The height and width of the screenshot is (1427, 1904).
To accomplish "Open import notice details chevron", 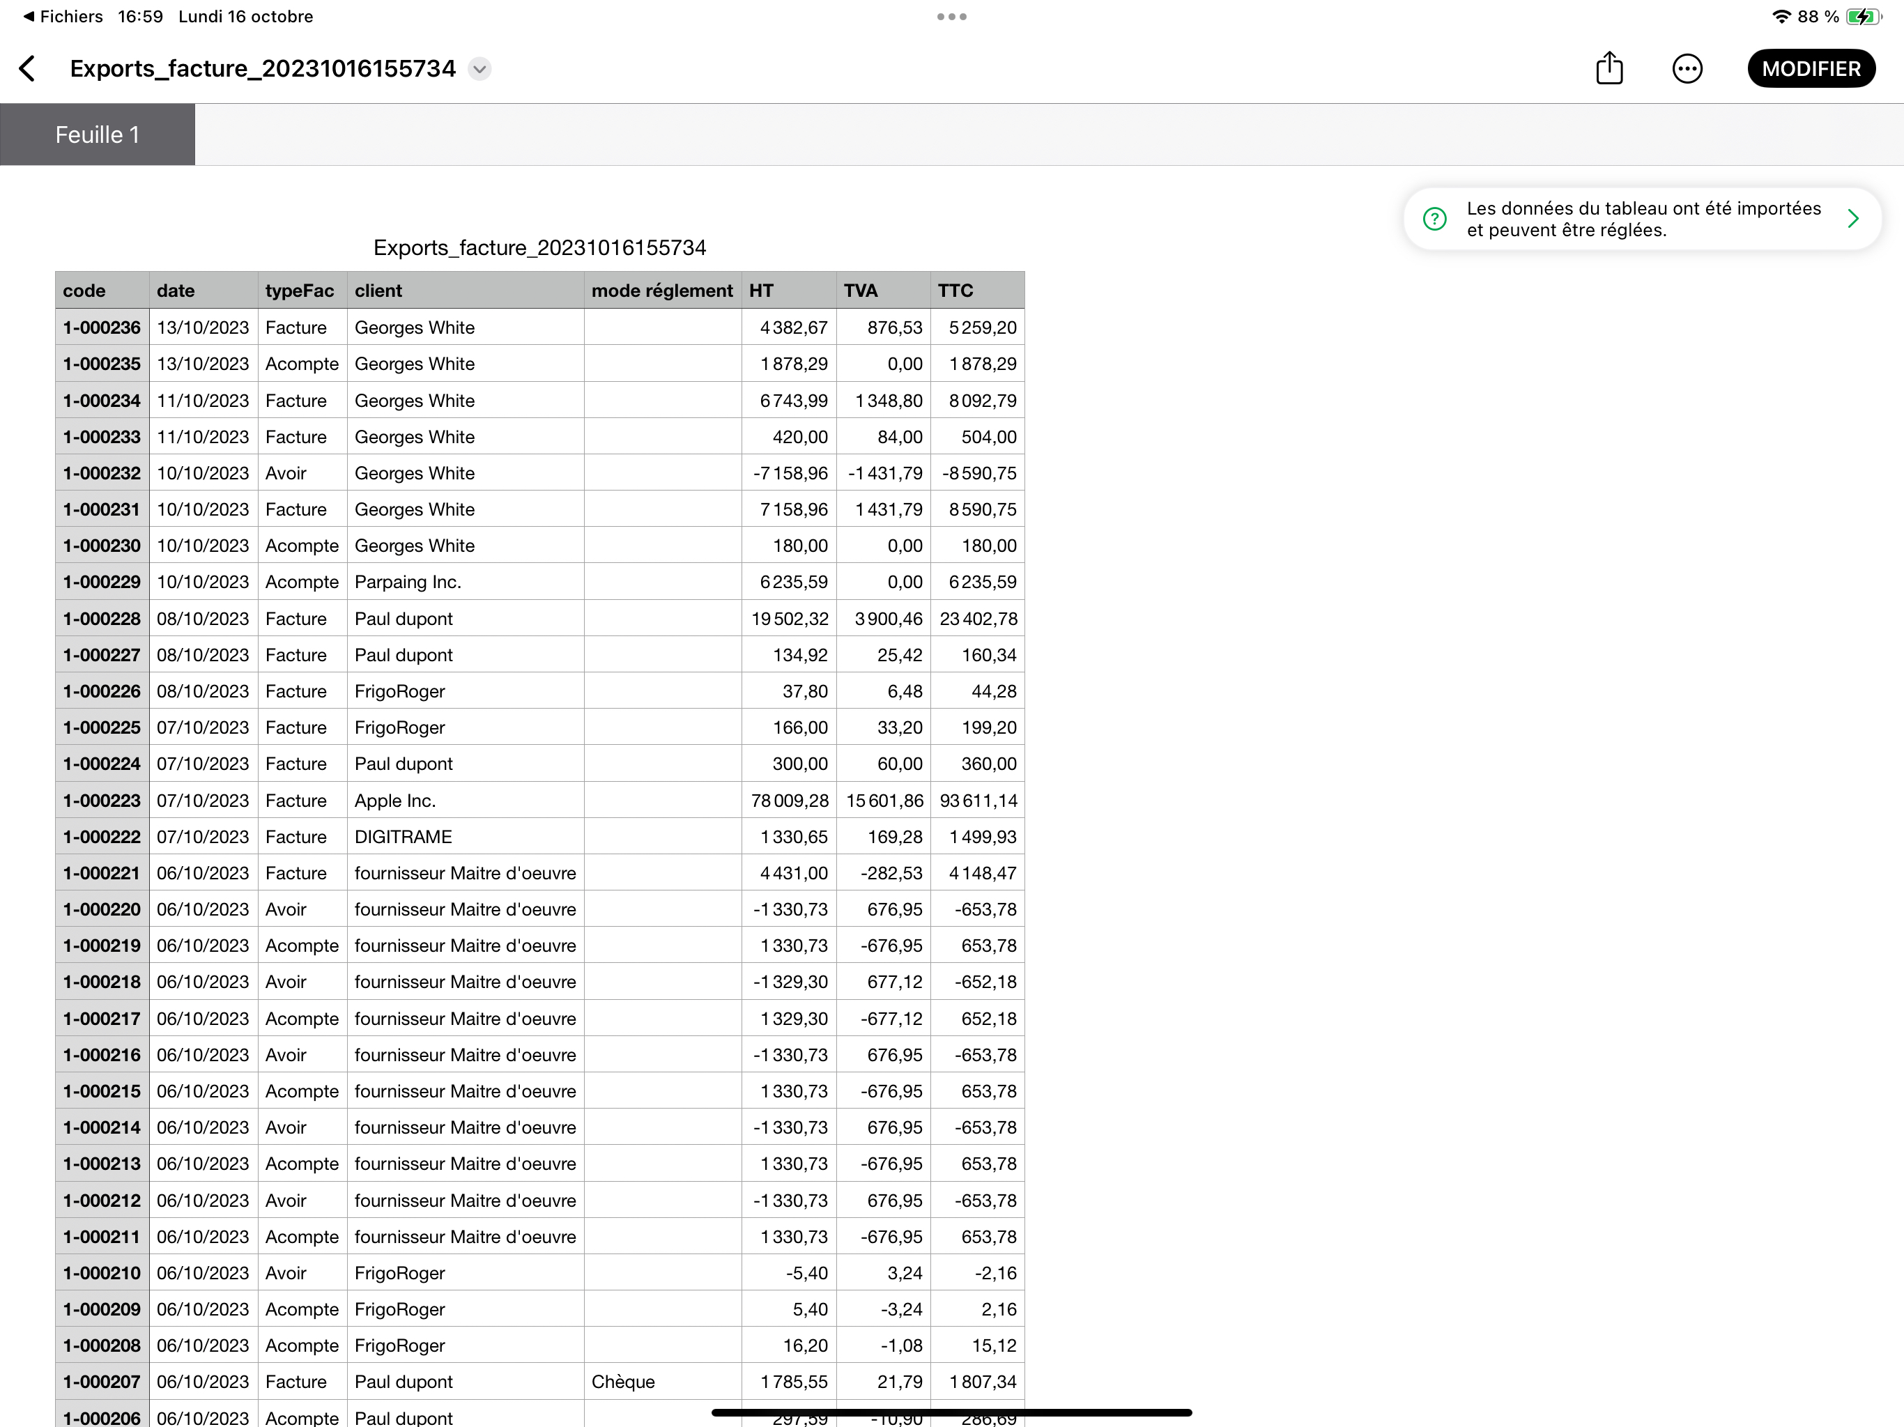I will pos(1853,219).
